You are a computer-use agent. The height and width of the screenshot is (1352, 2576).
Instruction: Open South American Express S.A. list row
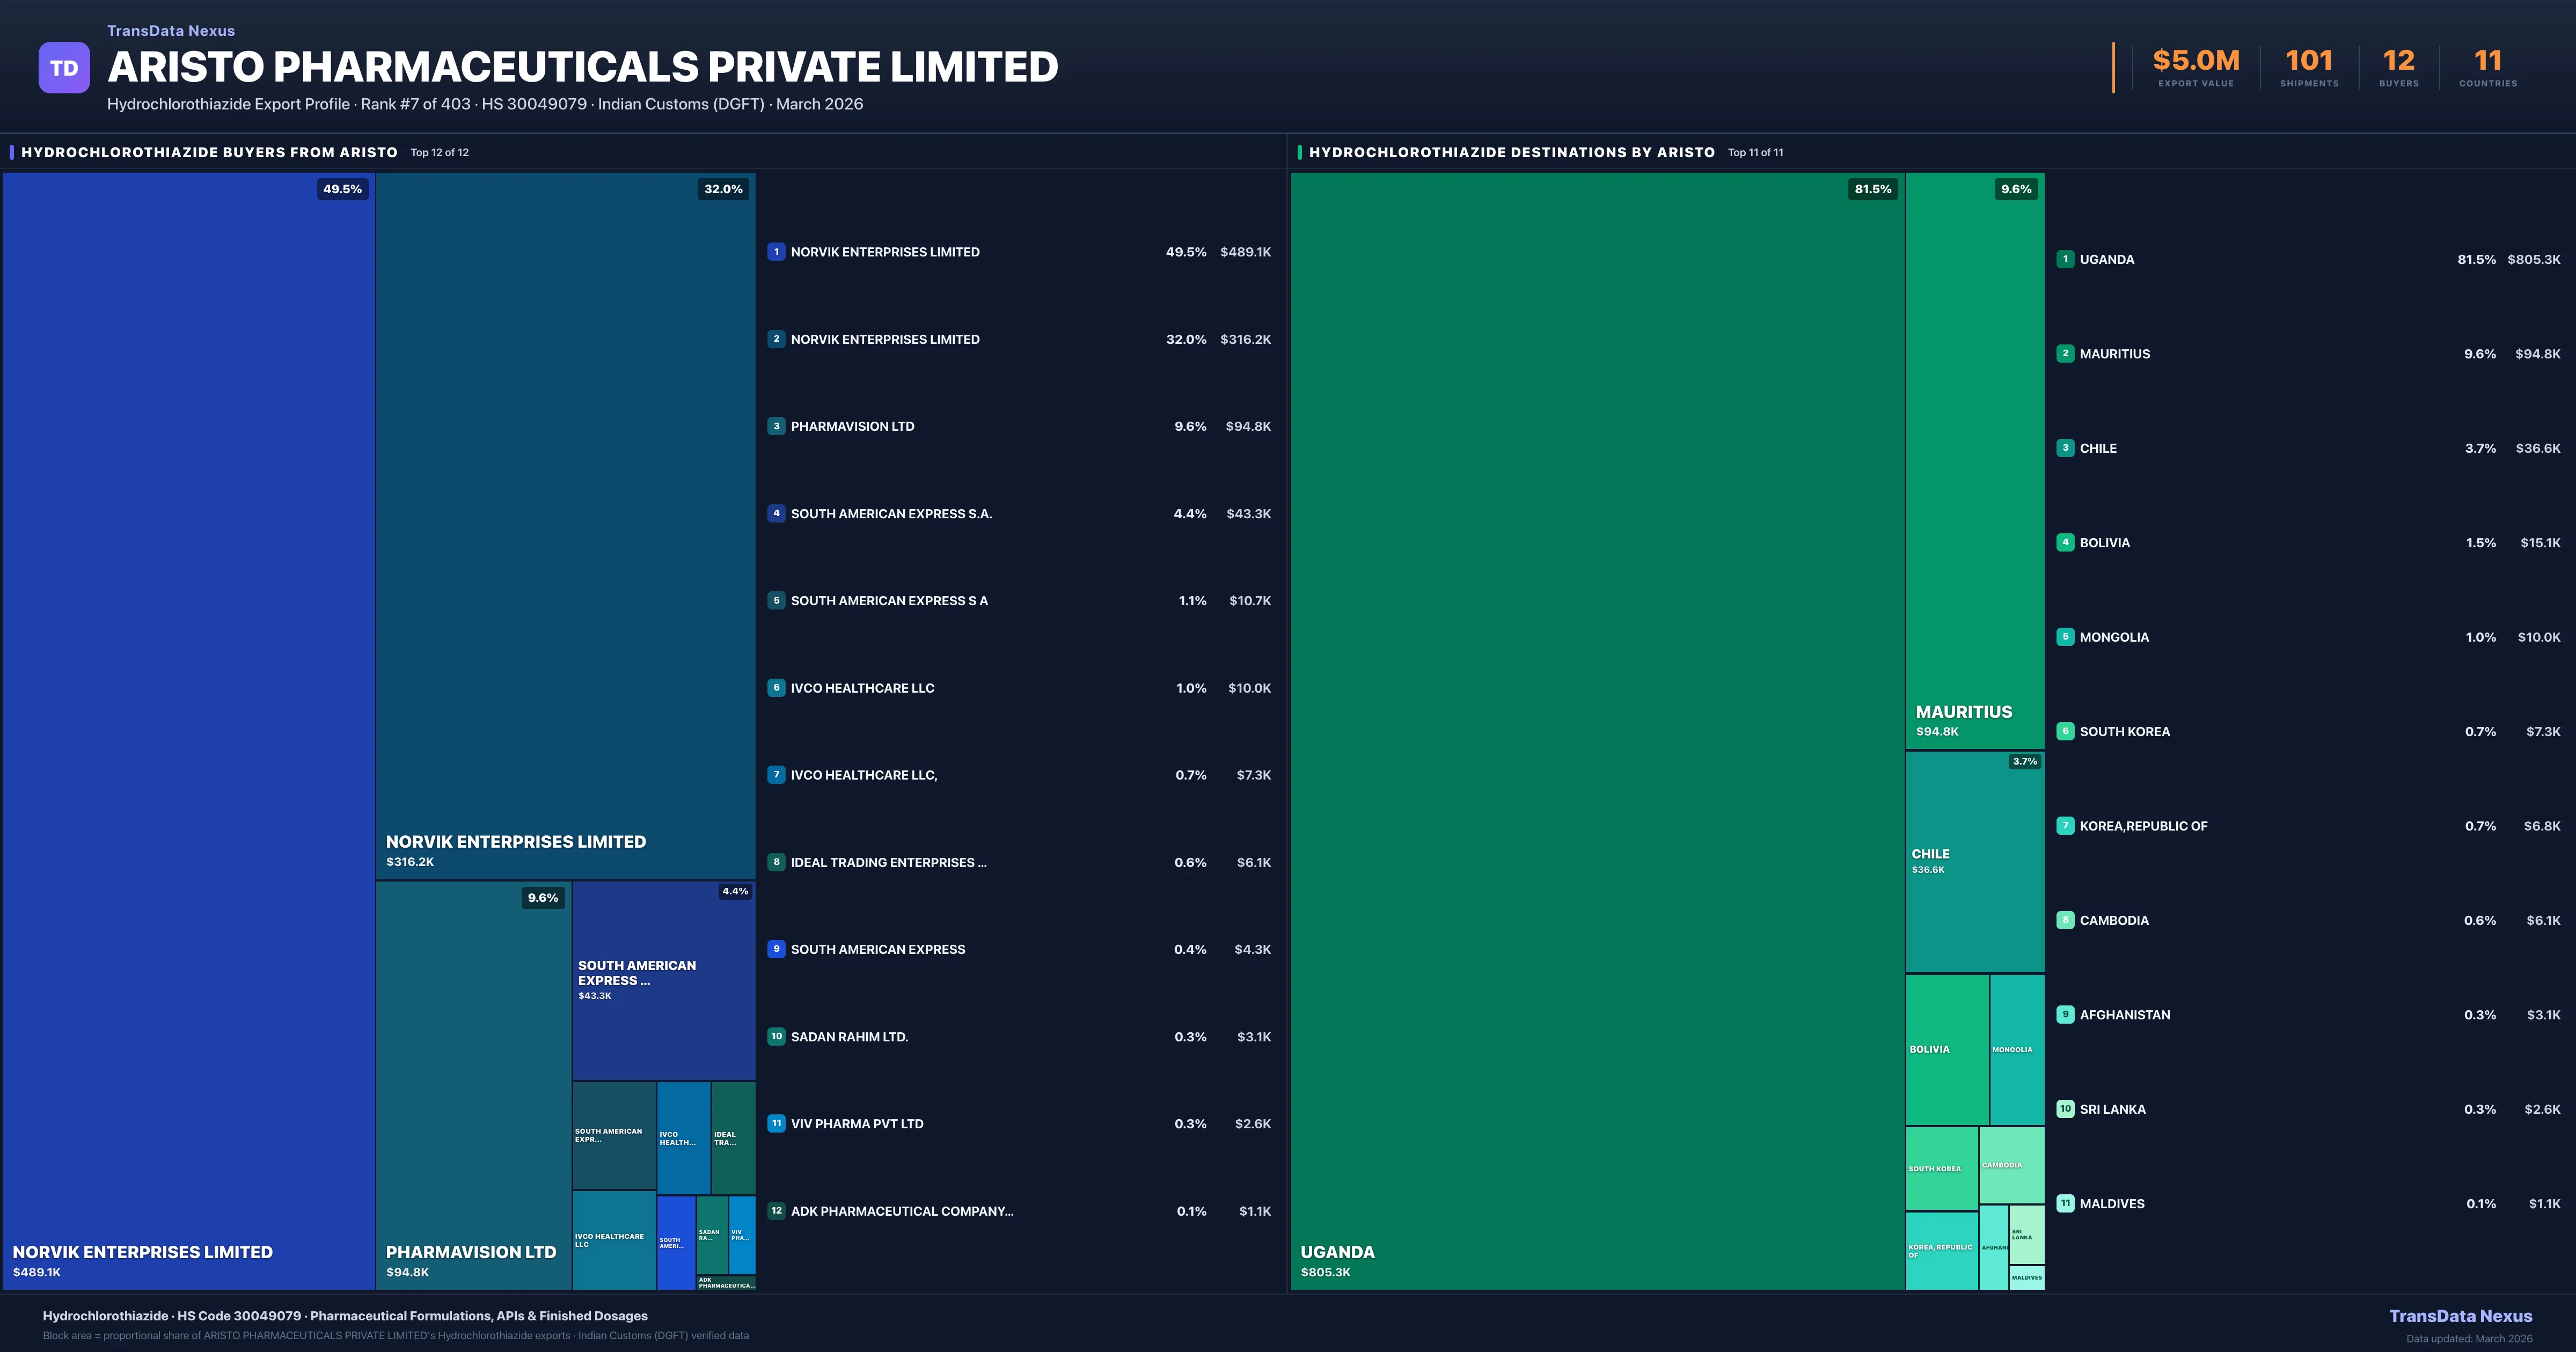(x=890, y=514)
